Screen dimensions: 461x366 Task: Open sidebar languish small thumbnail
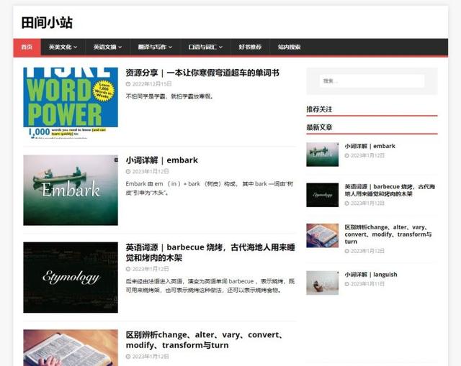[x=323, y=283]
